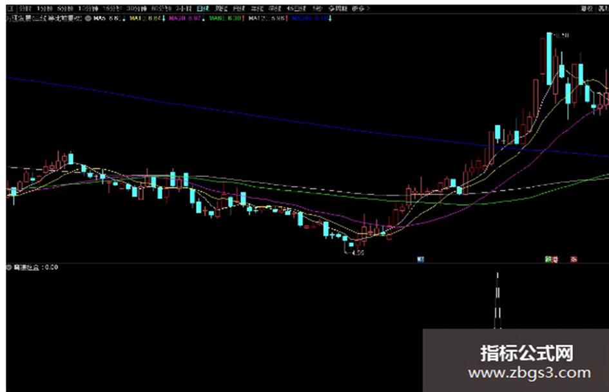This screenshot has height=392, width=609.
Task: Click the 4.55 lowest price label
Action: [358, 253]
